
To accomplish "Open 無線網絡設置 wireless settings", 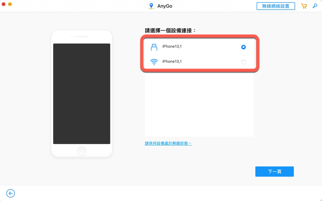I will (x=276, y=6).
